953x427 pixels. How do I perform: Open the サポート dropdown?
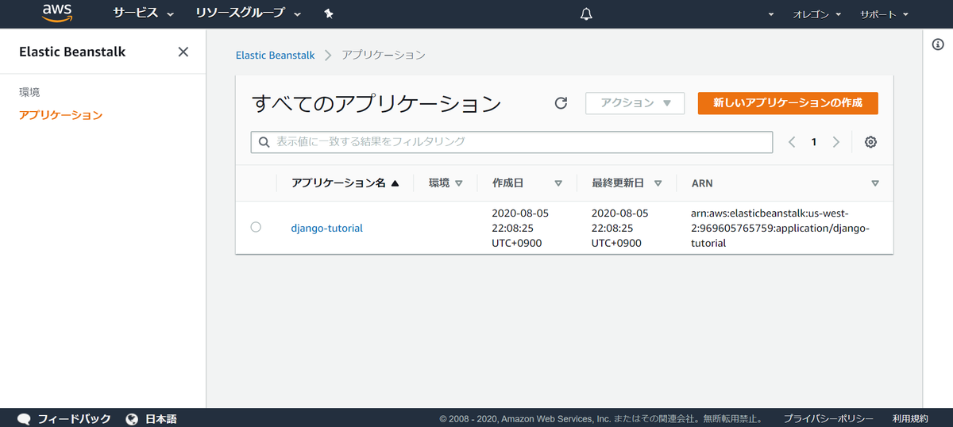pos(884,14)
